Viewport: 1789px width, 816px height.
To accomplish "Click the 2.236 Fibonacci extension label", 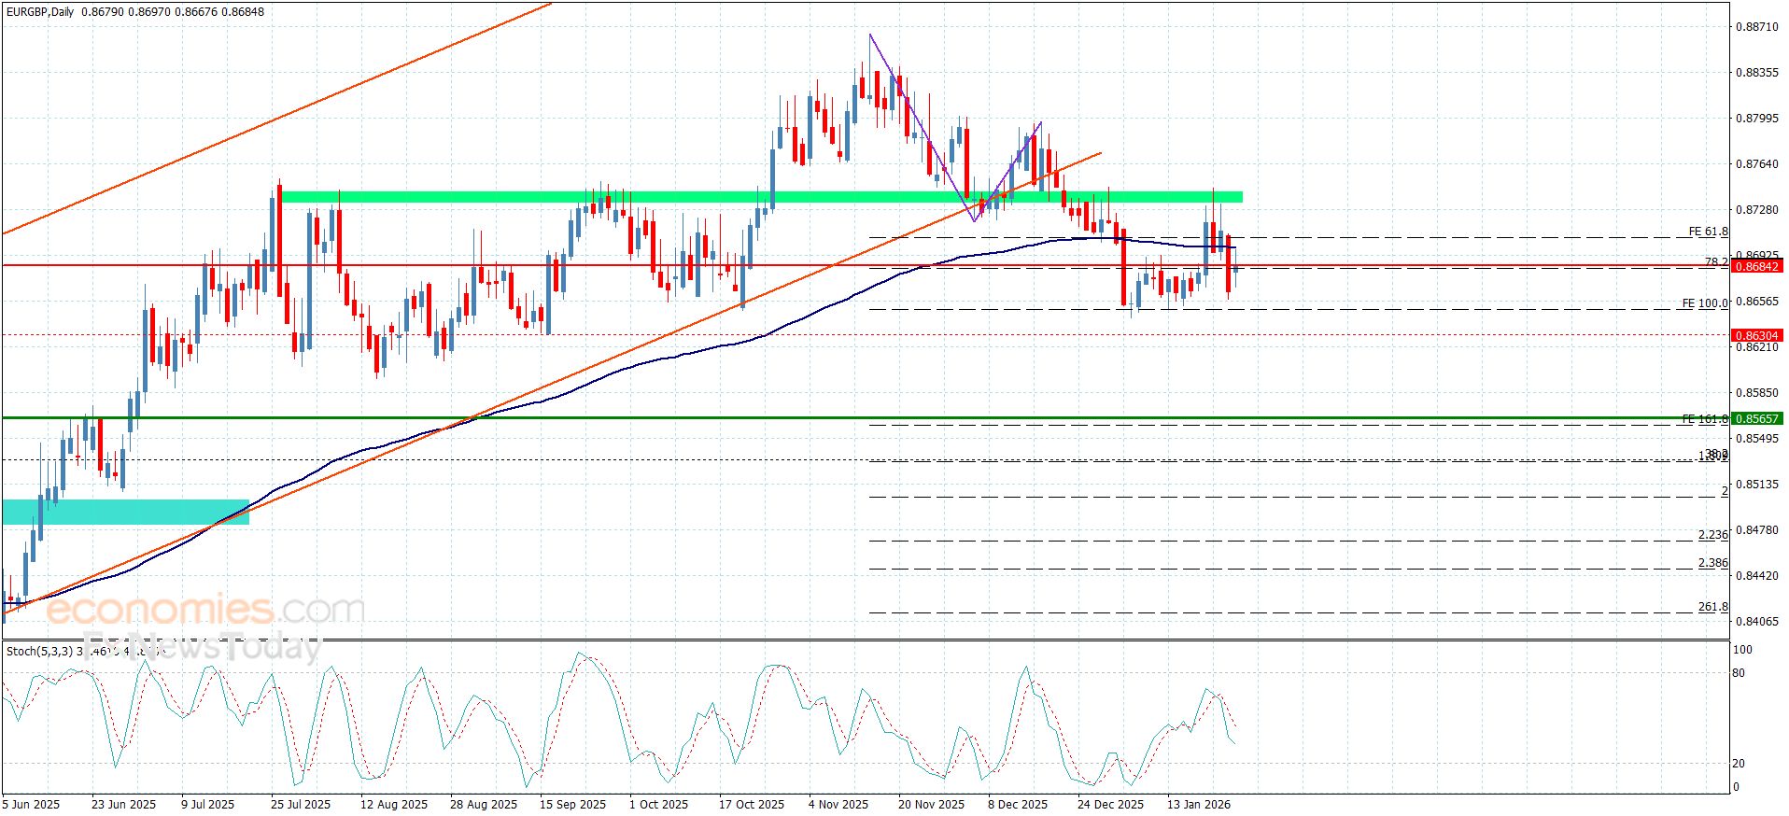I will point(1712,535).
